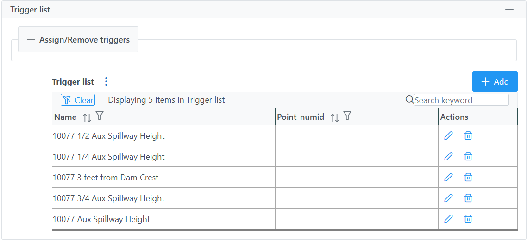The image size is (527, 240).
Task: Clear all filters with the Clear button
Action: point(78,100)
